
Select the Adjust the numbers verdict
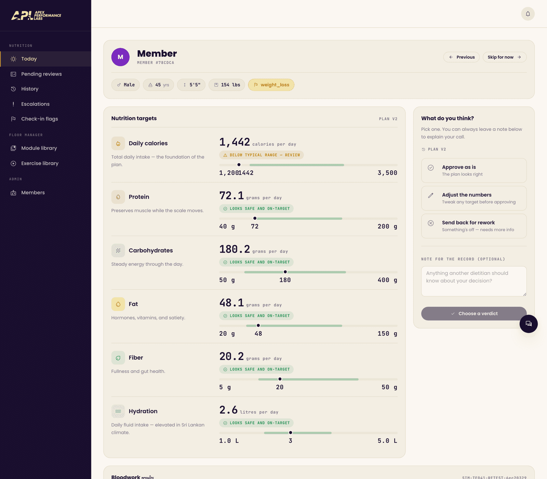(x=474, y=198)
